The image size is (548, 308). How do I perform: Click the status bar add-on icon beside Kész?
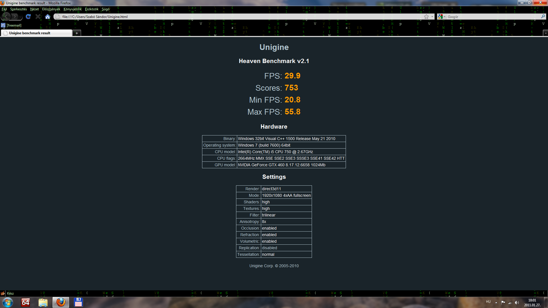(3, 293)
